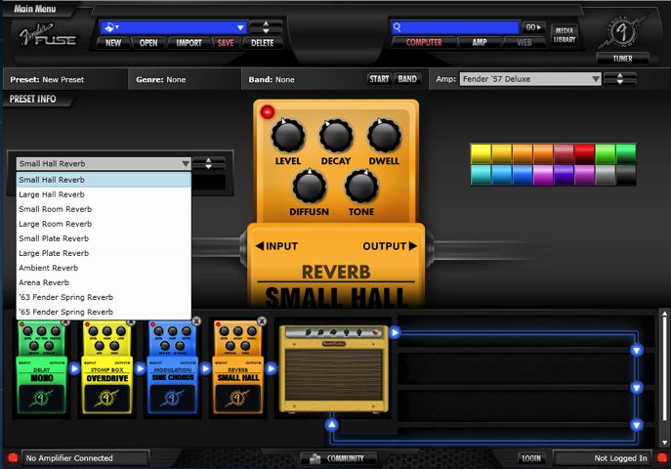The width and height of the screenshot is (671, 469).
Task: Choose Large Hall Reverb from list
Action: point(104,194)
